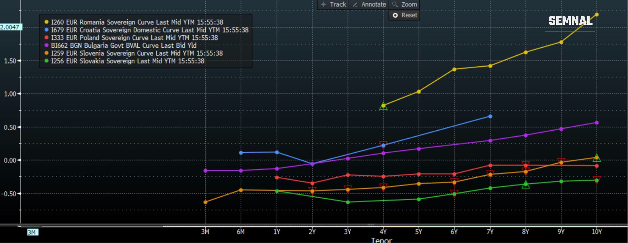Click the Tenor axis title
This screenshot has width=628, height=243.
point(382,240)
